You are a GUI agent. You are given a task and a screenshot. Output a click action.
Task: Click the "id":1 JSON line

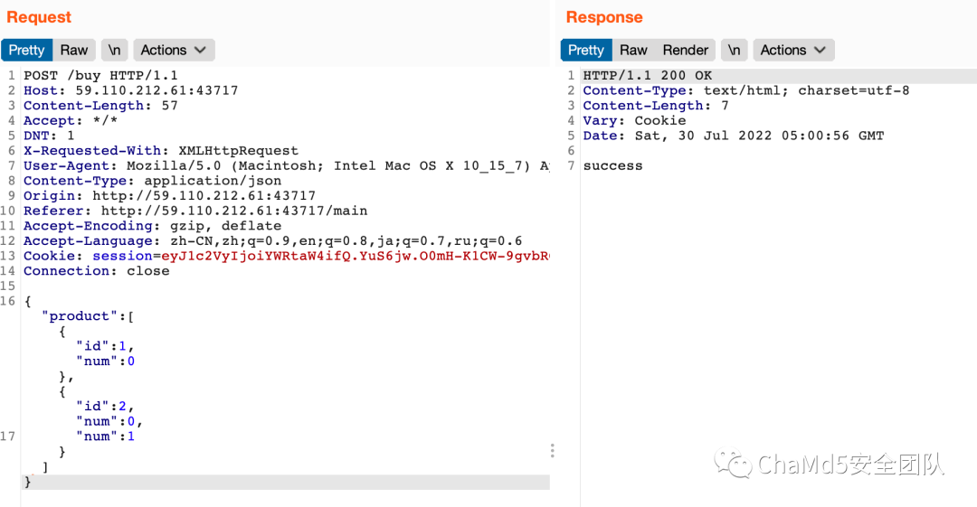coord(105,345)
